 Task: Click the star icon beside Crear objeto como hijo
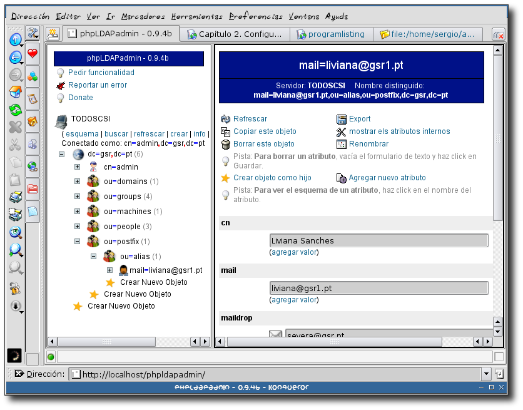(x=225, y=178)
